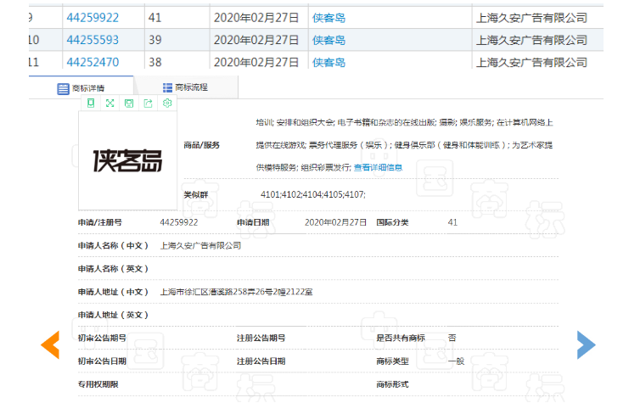The width and height of the screenshot is (629, 420).
Task: Click applicant 上海久安广告有限公司 in the 44255593 row
Action: (x=531, y=40)
